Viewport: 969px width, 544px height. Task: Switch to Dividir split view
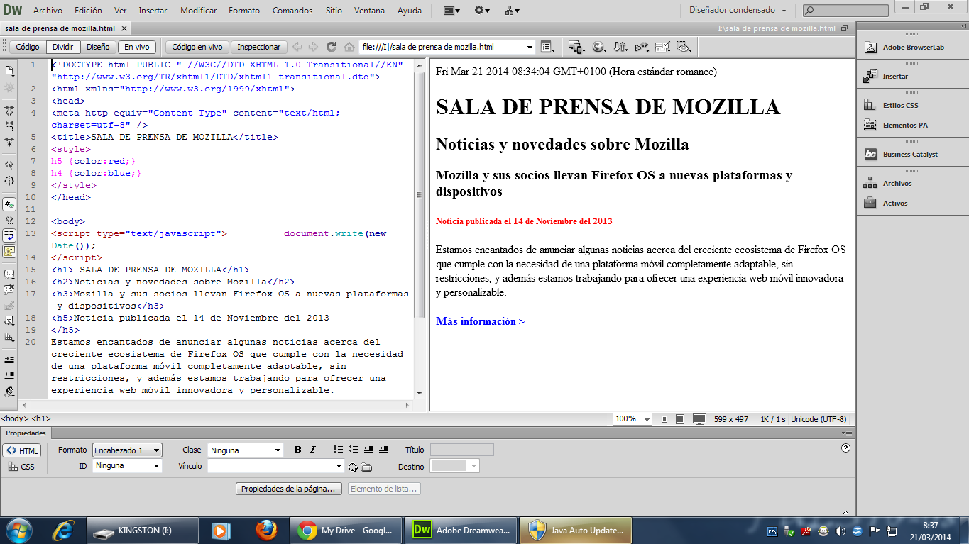[63, 47]
